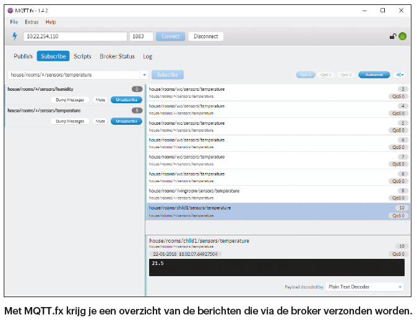Click the open padlock security icon
Screen dimensions: 417x320
coord(392,36)
